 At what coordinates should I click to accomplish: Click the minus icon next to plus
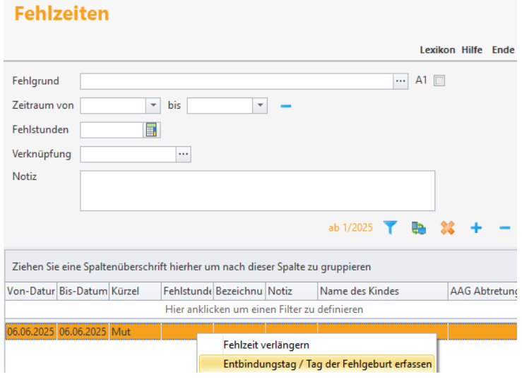[504, 228]
